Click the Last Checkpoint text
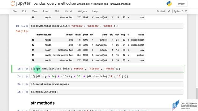The image size is (198, 111). pyautogui.click(x=90, y=4)
